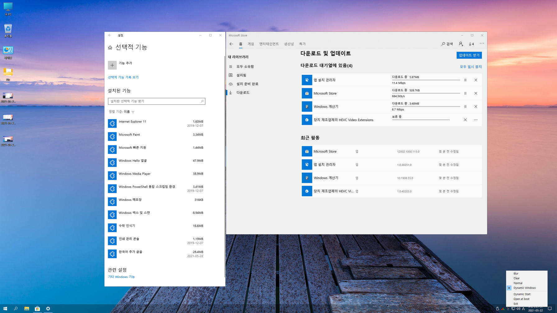Screen dimensions: 557x313
Task: Select Microsoft Paint in installed features
Action: (x=156, y=137)
